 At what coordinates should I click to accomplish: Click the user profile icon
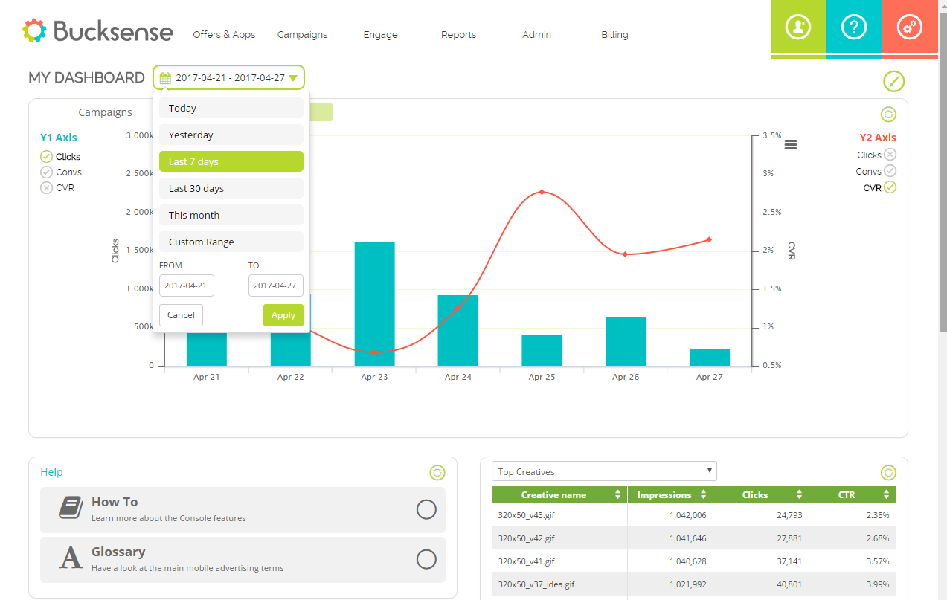point(798,28)
